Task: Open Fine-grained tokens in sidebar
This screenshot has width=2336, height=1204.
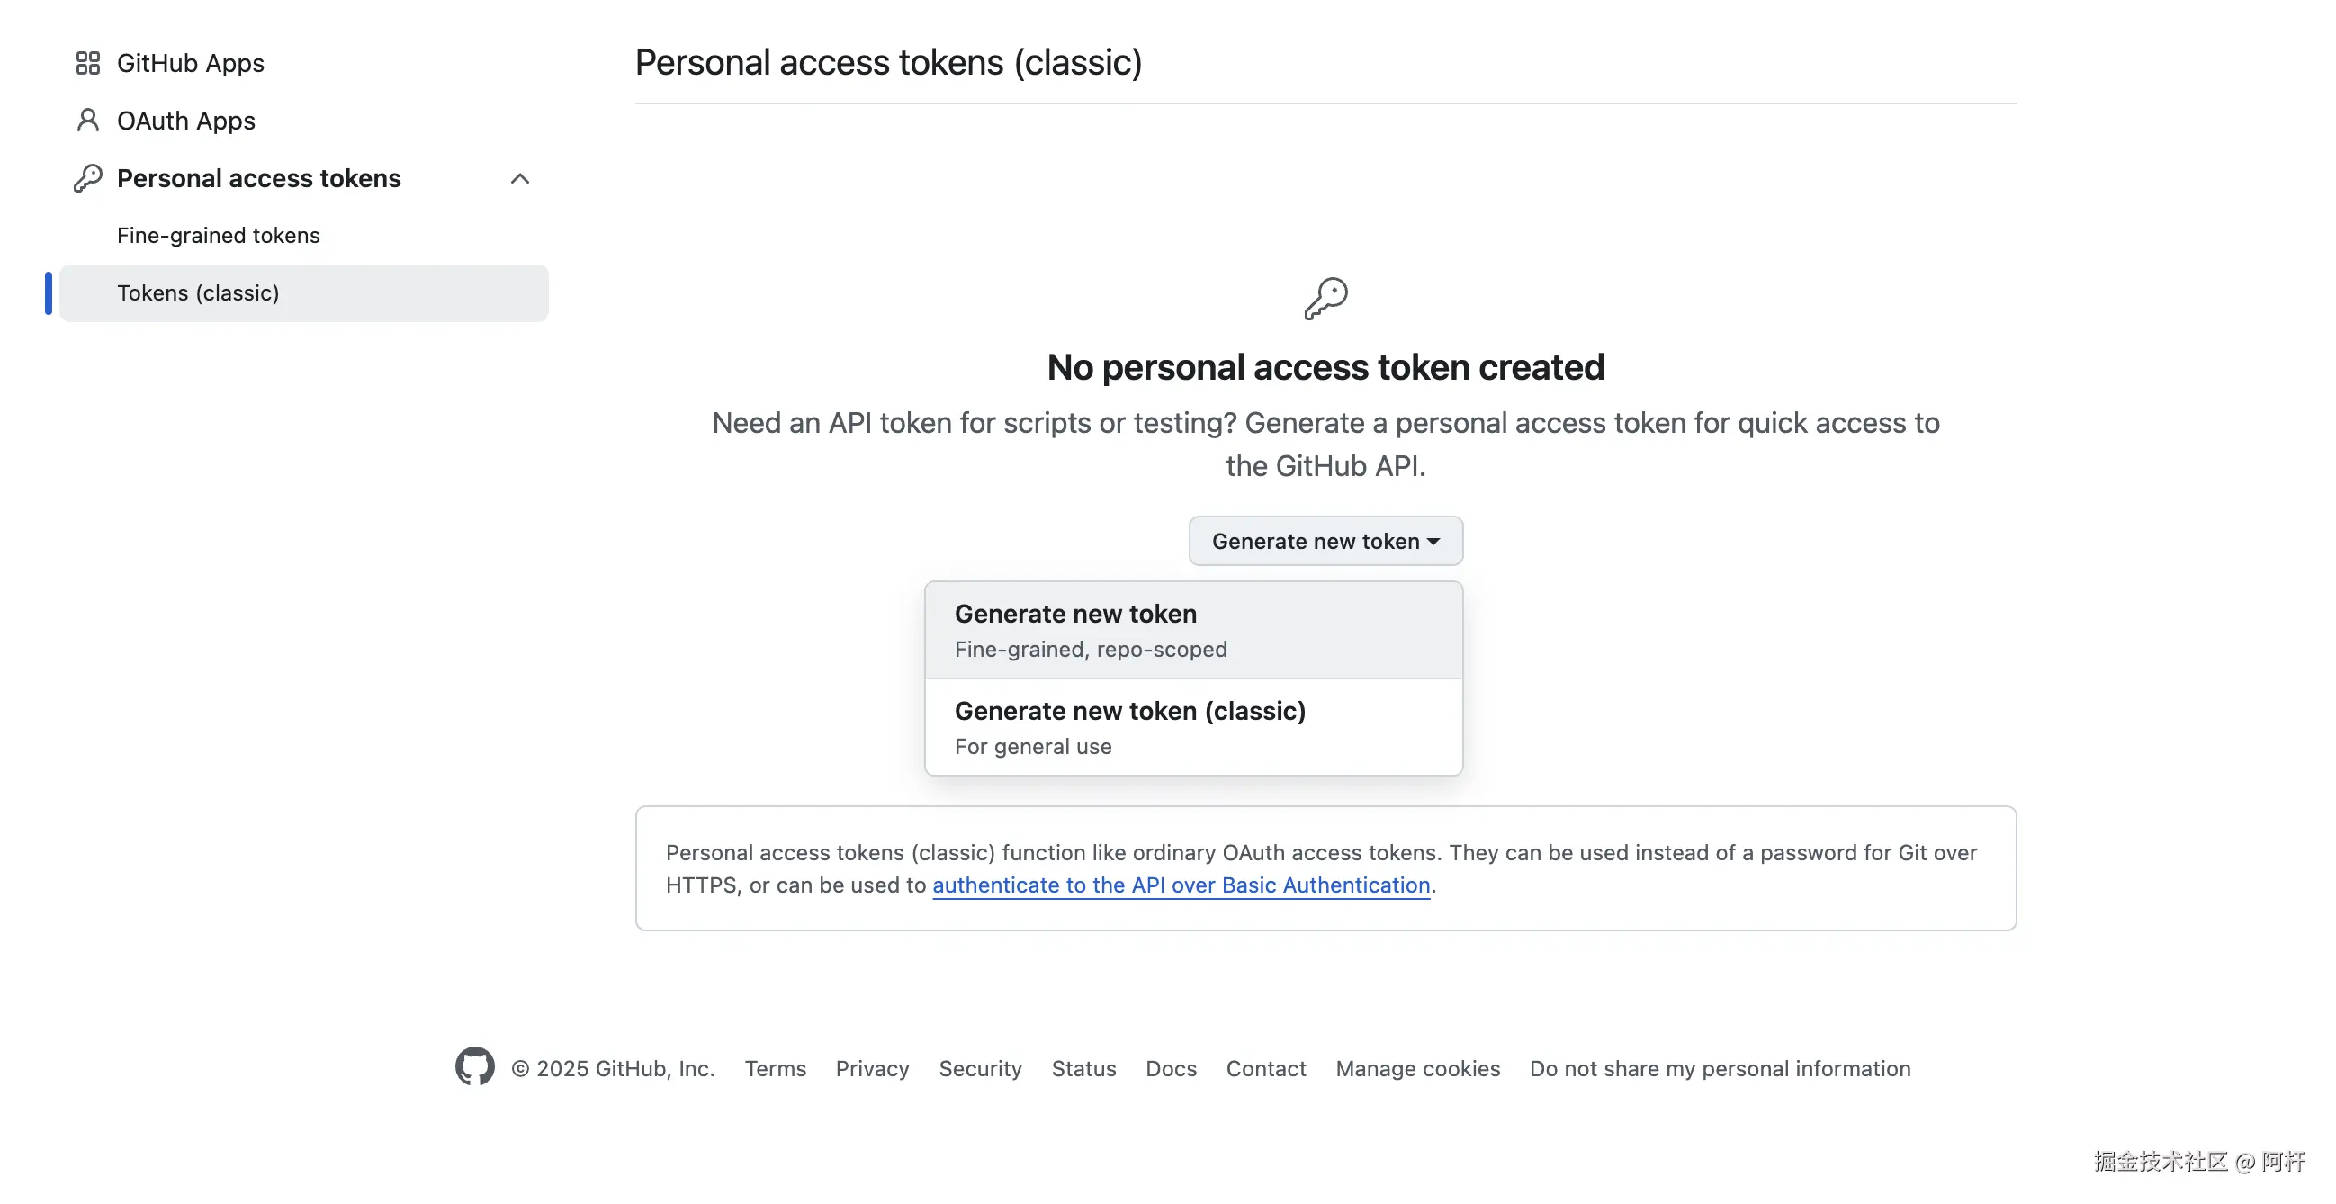Action: [x=219, y=236]
